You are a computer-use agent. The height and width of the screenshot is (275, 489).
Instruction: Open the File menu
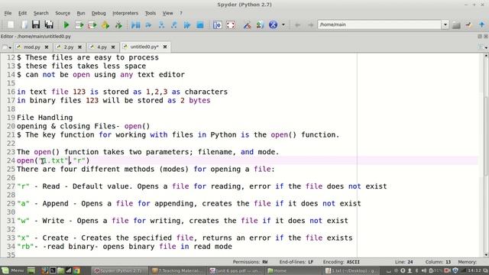coord(8,13)
